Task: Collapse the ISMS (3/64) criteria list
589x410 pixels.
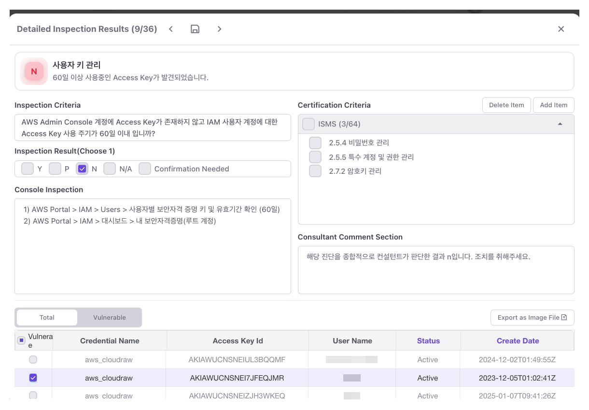Action: point(560,124)
